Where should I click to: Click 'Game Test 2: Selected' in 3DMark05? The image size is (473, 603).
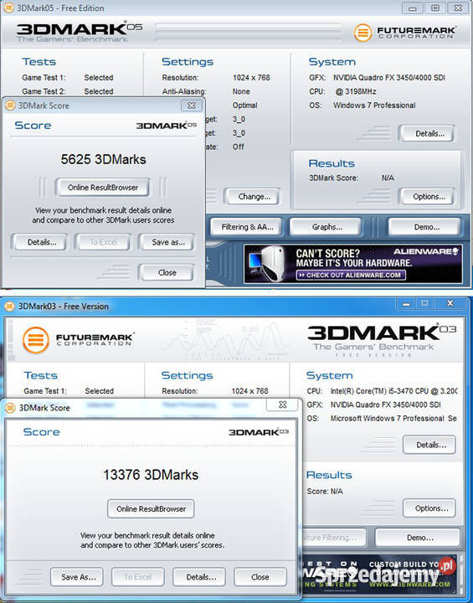(x=68, y=91)
